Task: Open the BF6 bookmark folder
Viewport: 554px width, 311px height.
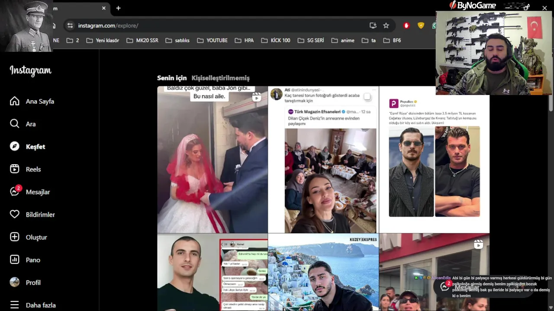Action: (x=392, y=40)
